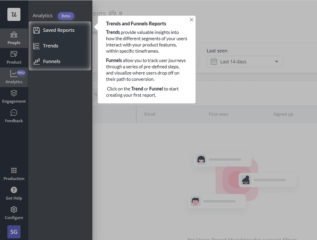Click the Analytics Beta sidebar icon

pos(14,78)
